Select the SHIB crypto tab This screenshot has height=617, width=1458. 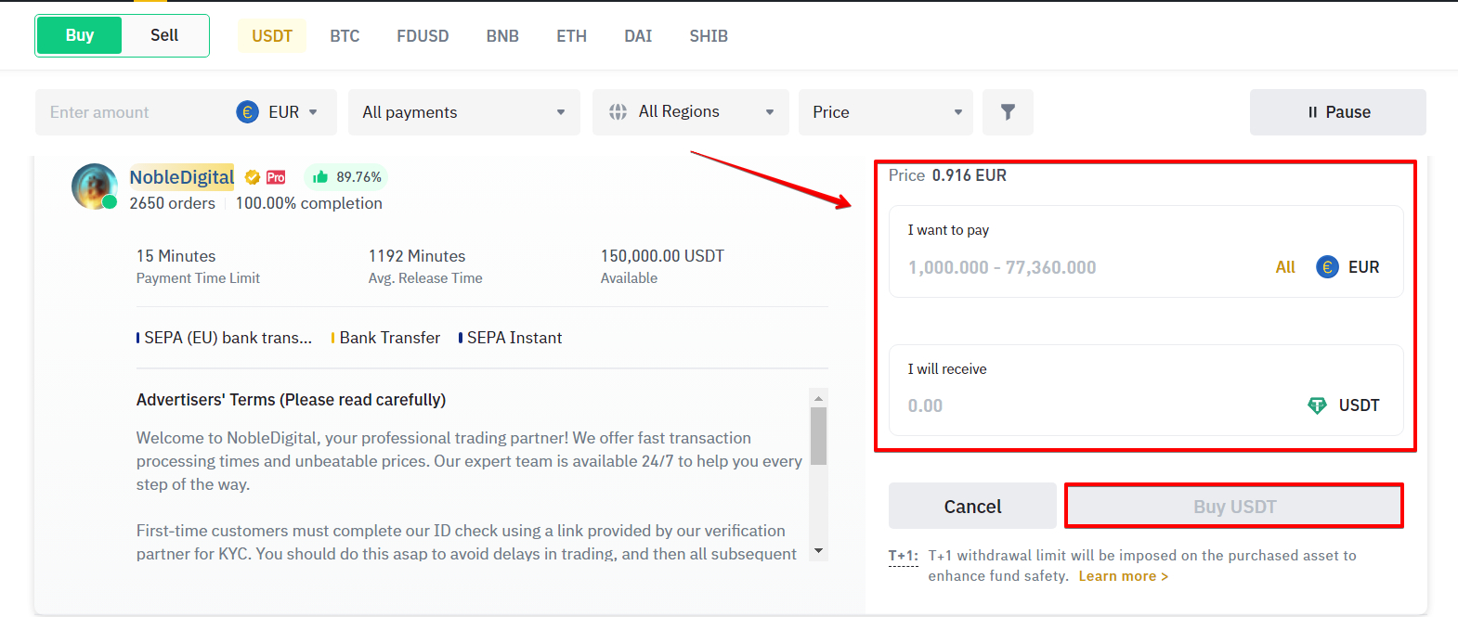click(709, 36)
